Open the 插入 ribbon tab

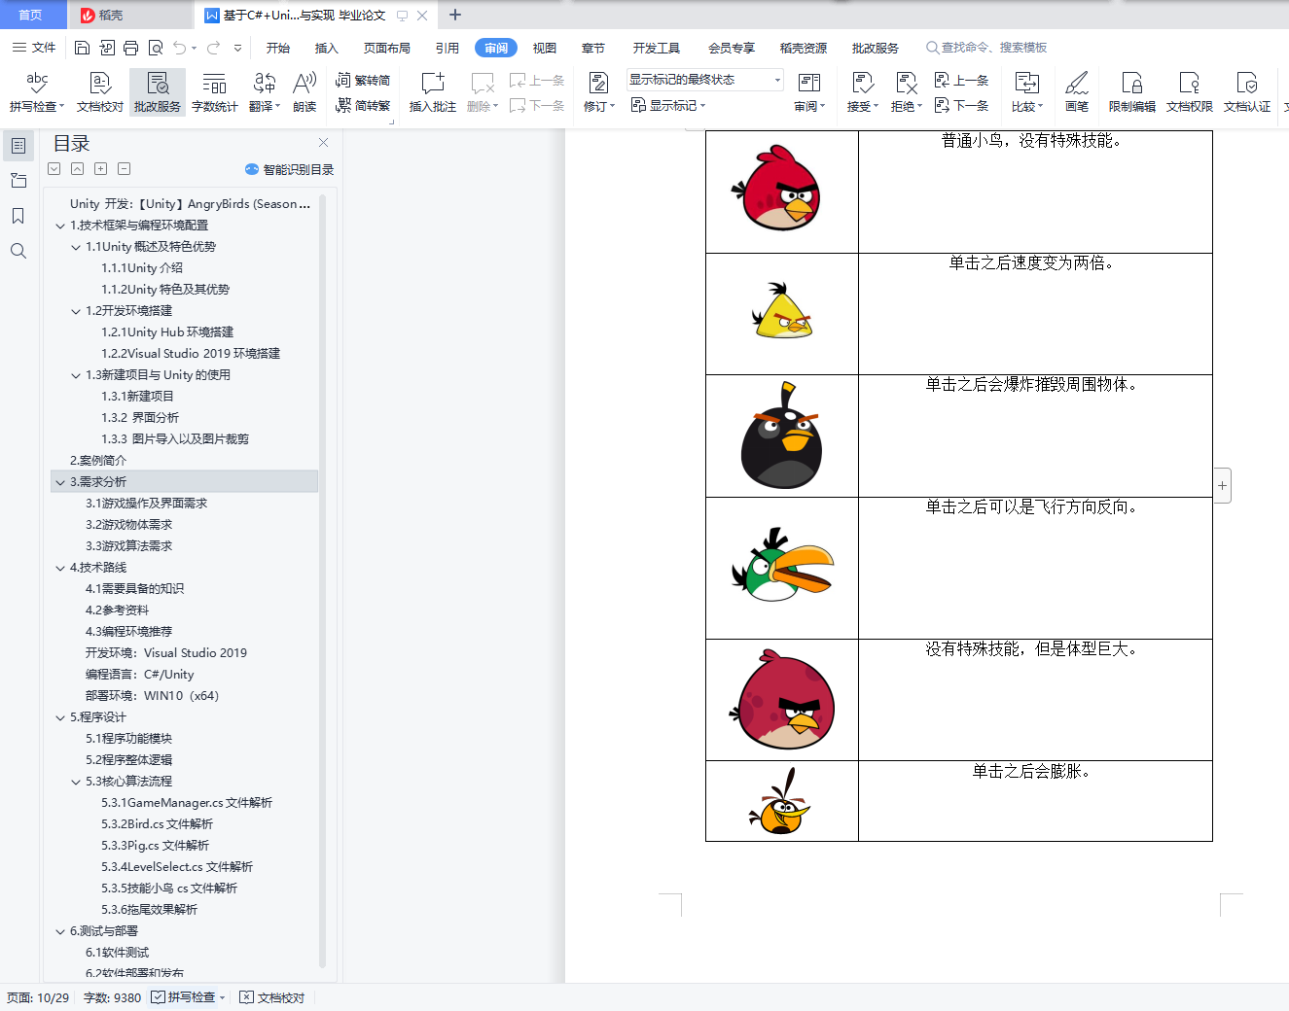(327, 48)
